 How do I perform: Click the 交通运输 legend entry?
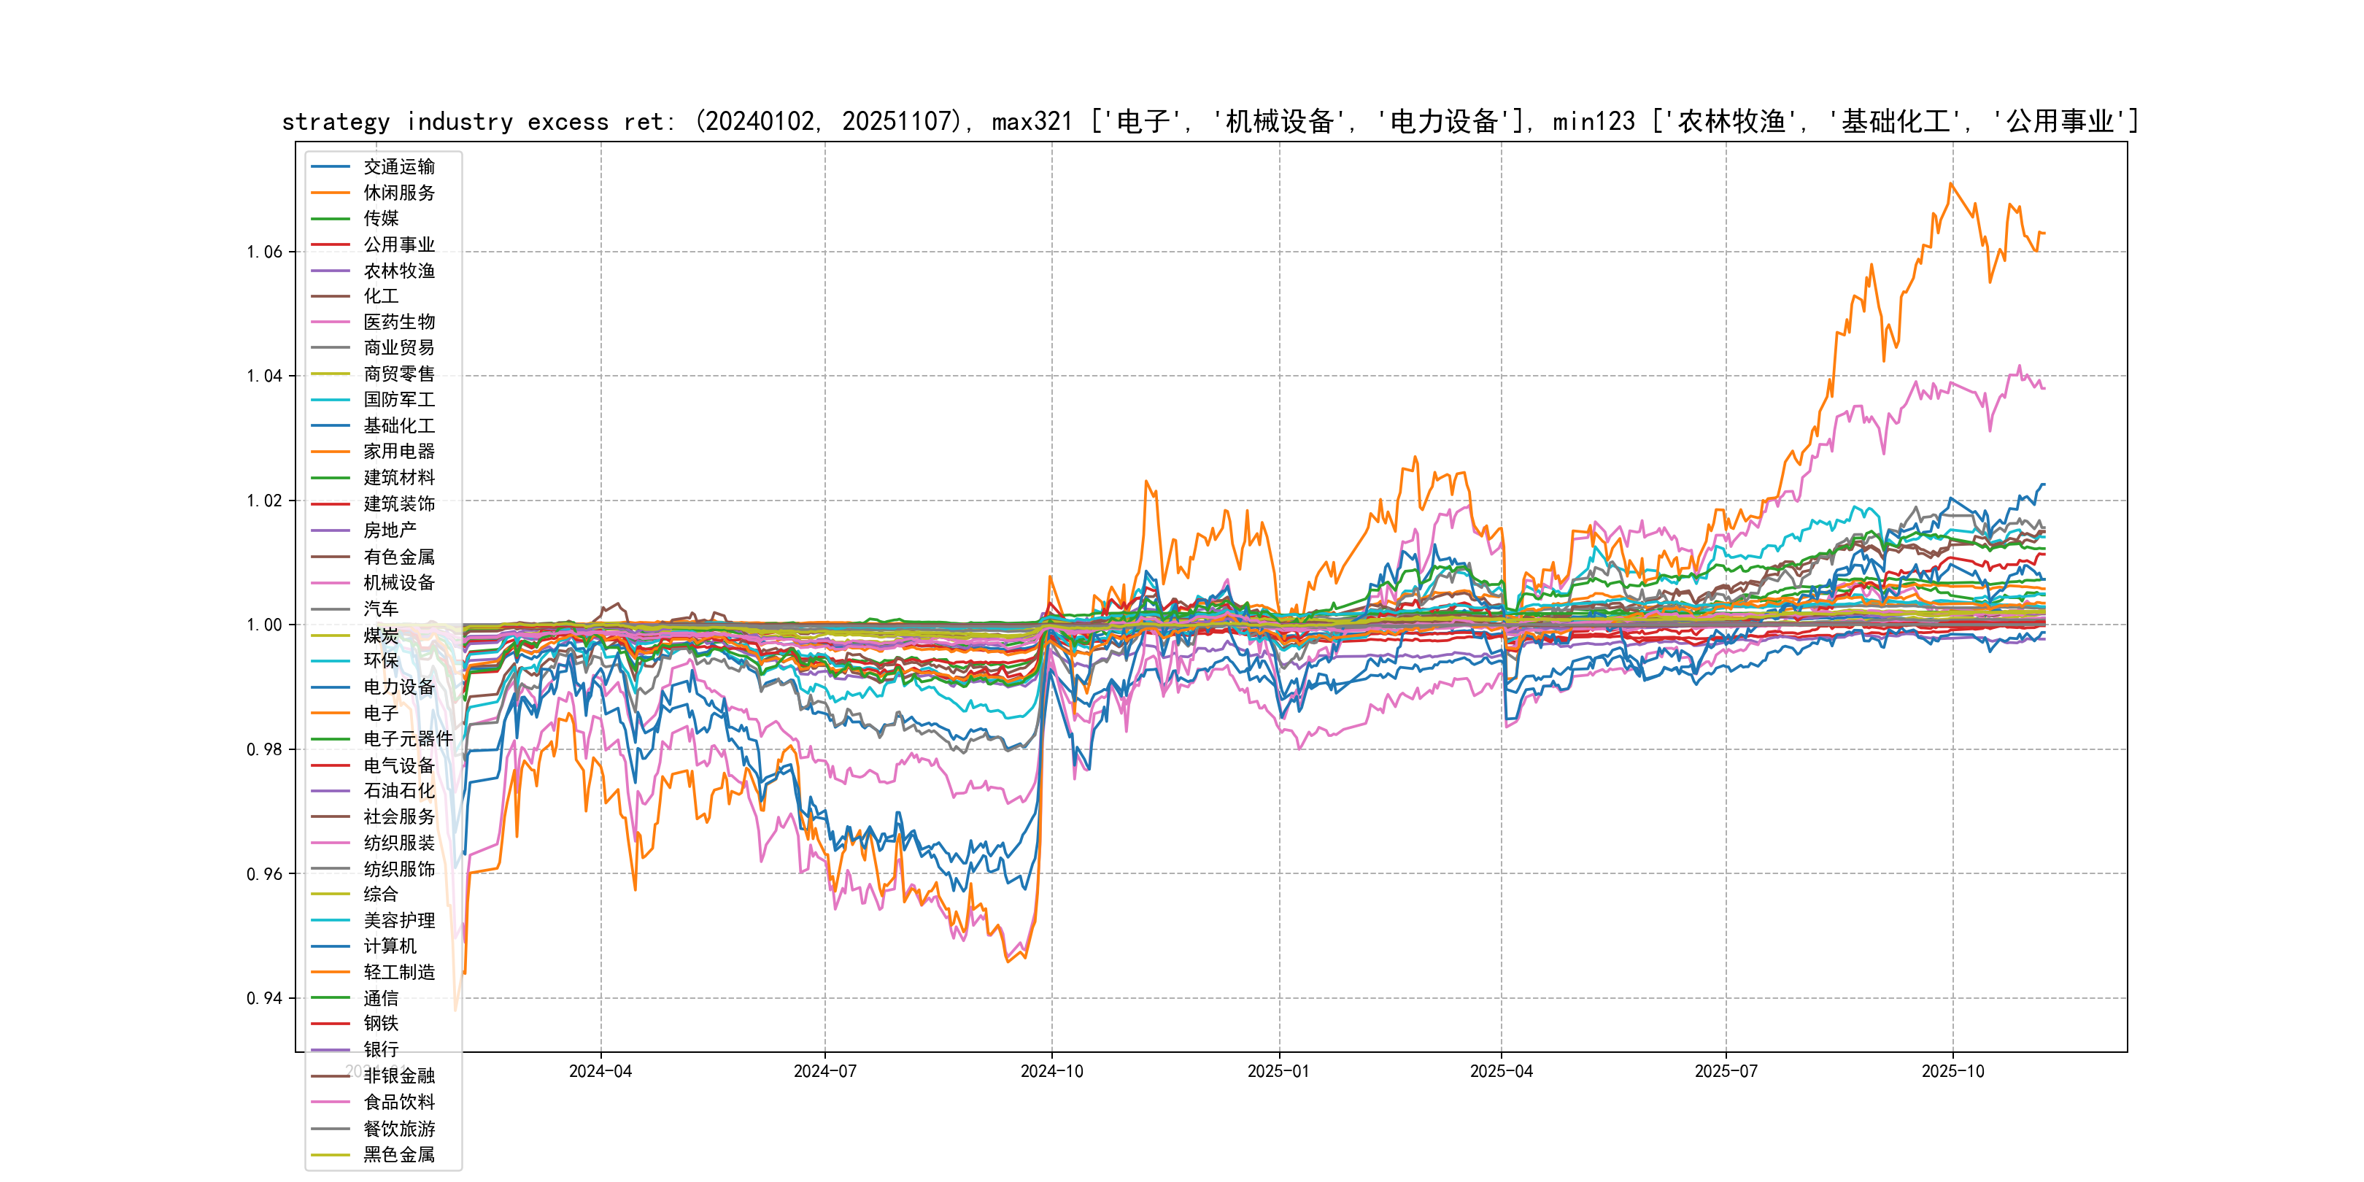[398, 167]
